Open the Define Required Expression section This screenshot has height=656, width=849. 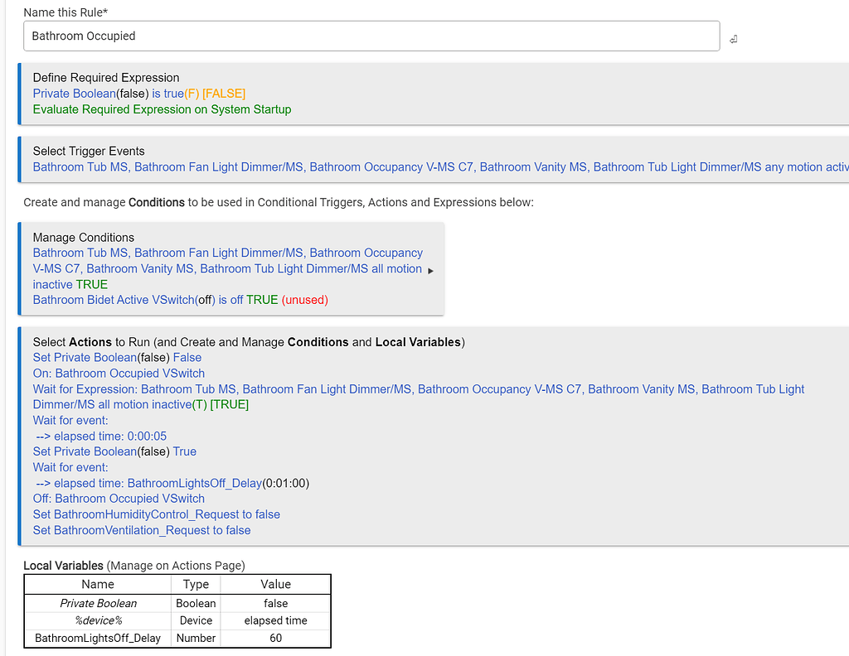pyautogui.click(x=106, y=78)
